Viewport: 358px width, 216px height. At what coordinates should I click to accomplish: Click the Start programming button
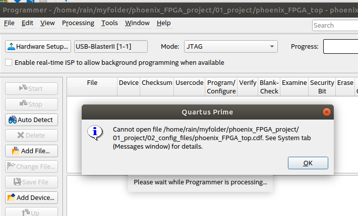[31, 89]
